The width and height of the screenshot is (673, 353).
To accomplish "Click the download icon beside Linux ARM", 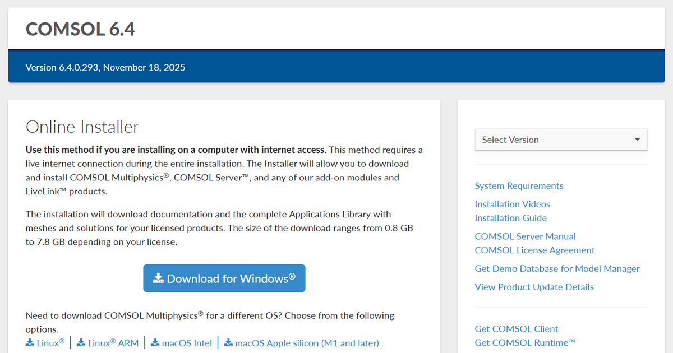I will point(81,342).
